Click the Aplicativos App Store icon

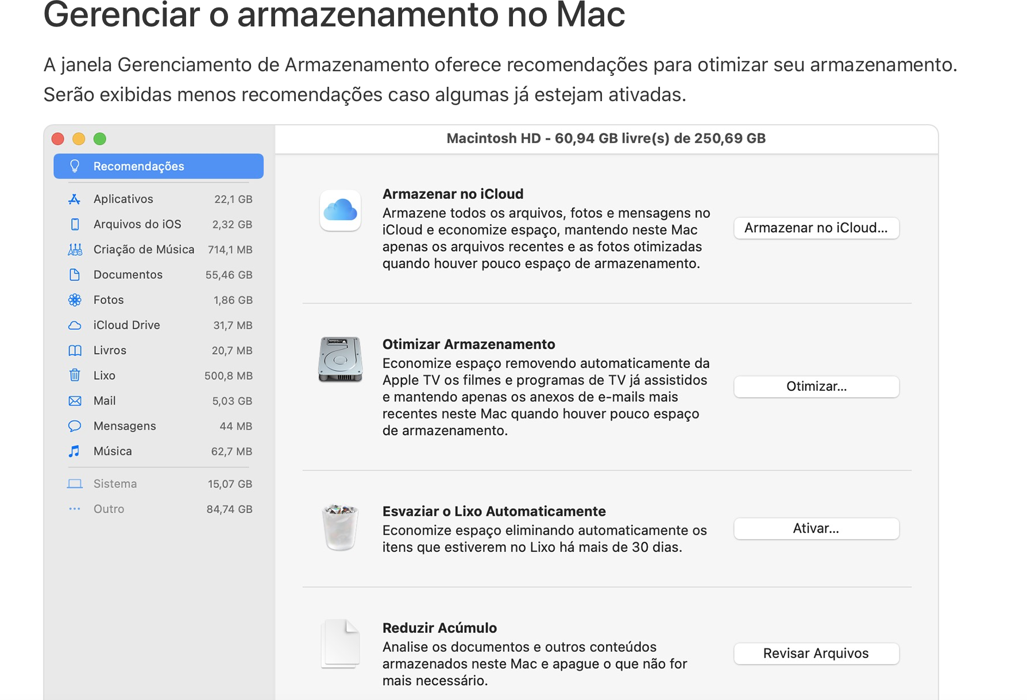click(x=75, y=199)
